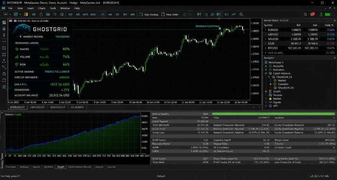Open the dropdown arrow beside new chart icon

click(10, 14)
